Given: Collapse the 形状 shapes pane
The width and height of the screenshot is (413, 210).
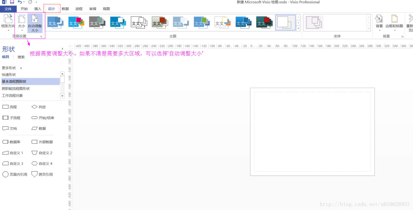Looking at the screenshot, I should pyautogui.click(x=62, y=49).
